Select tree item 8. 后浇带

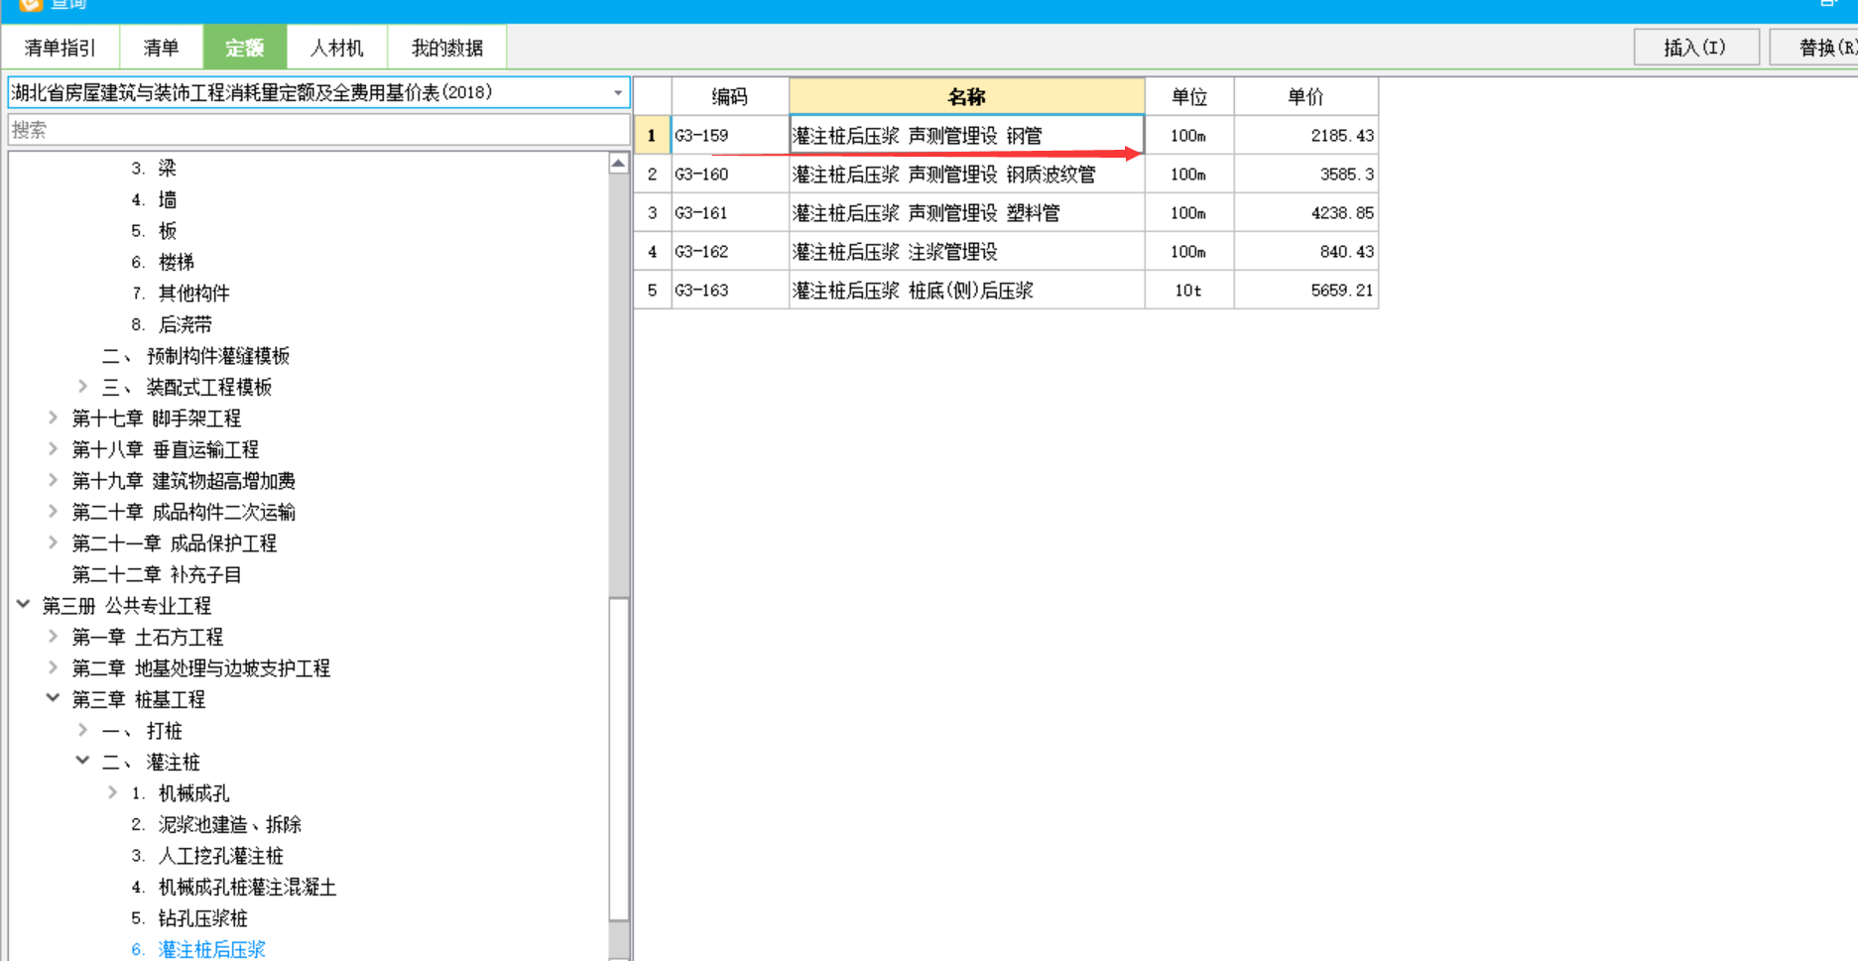click(x=172, y=325)
